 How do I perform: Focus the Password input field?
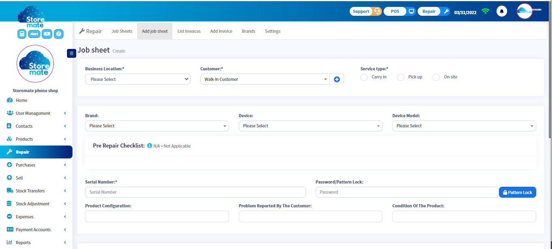tap(407, 192)
